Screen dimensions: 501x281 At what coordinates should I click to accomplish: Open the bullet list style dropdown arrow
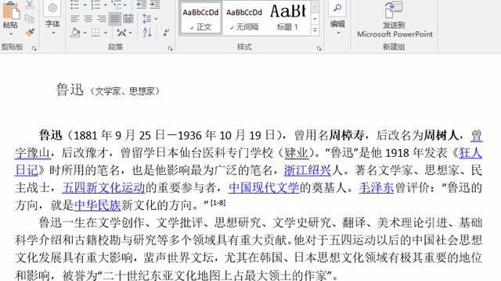click(85, 5)
